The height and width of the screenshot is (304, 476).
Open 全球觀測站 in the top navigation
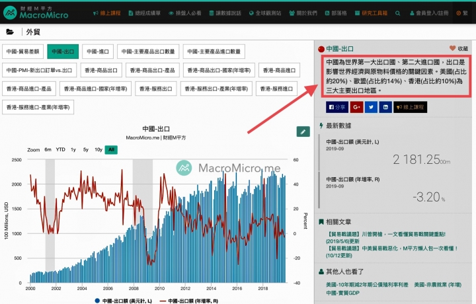click(x=265, y=13)
